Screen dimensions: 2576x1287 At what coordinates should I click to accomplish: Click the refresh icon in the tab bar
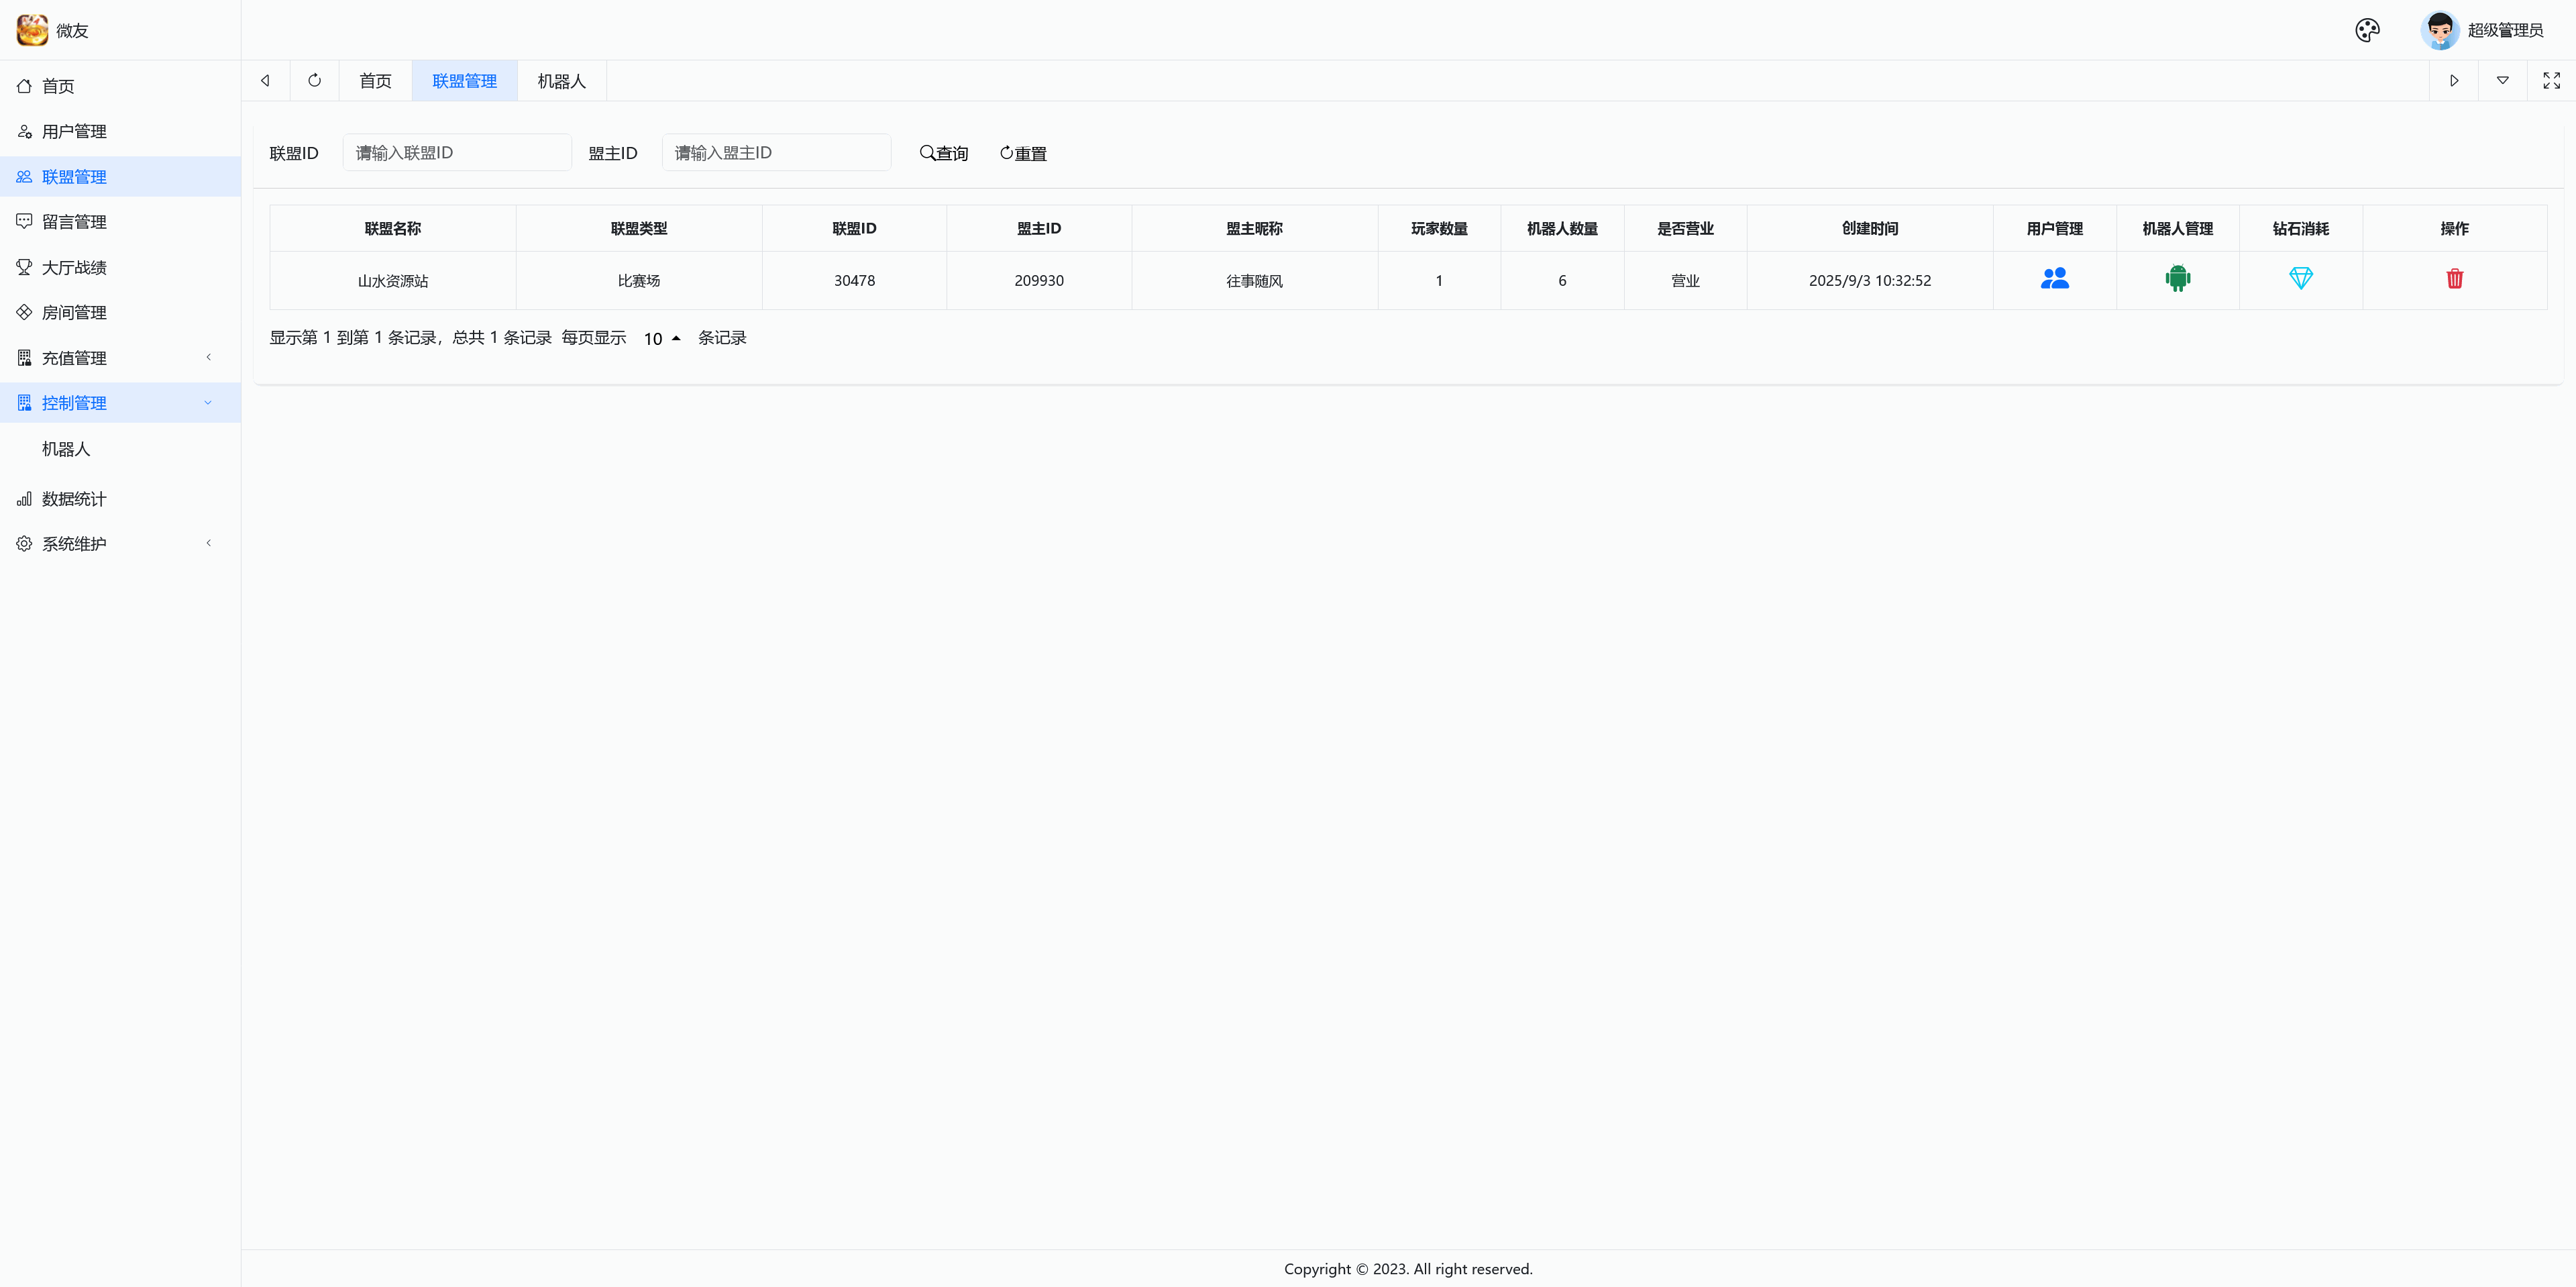(x=314, y=80)
